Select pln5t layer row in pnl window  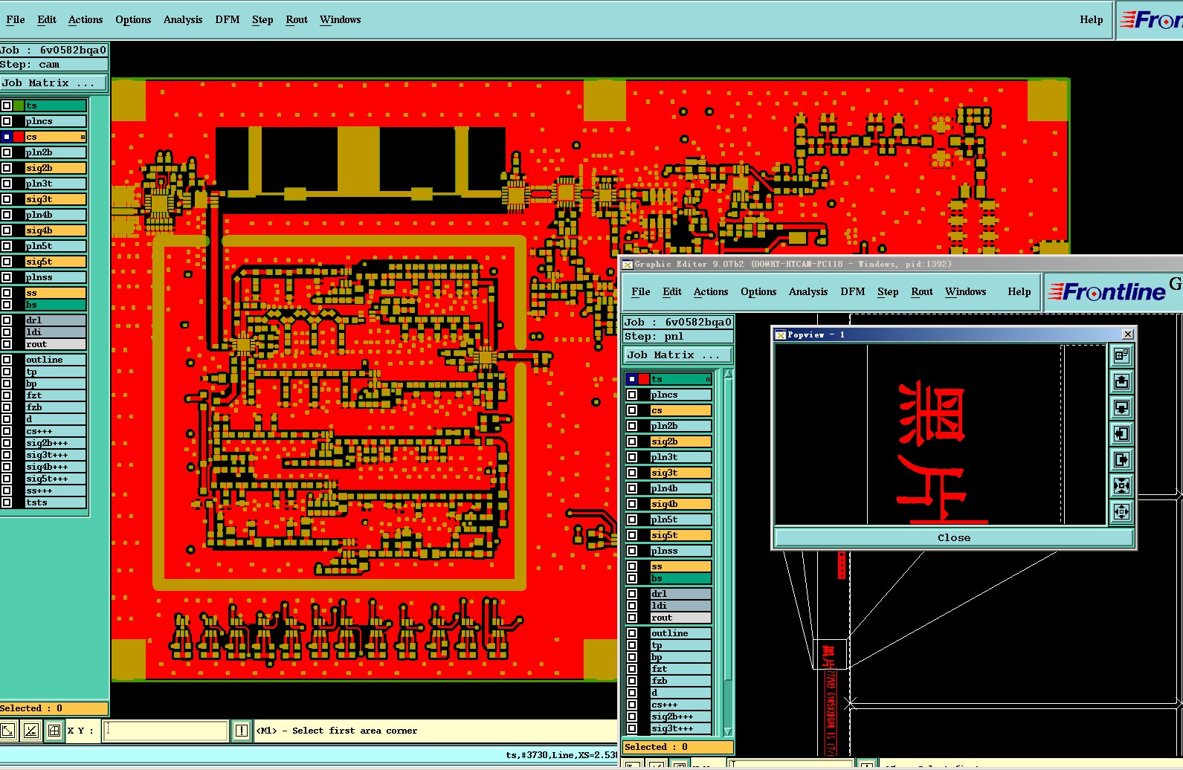(680, 520)
